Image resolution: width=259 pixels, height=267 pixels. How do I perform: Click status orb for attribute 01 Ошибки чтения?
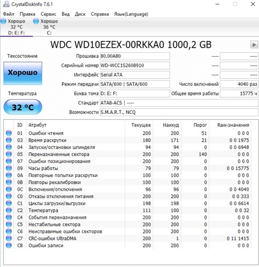pos(9,133)
